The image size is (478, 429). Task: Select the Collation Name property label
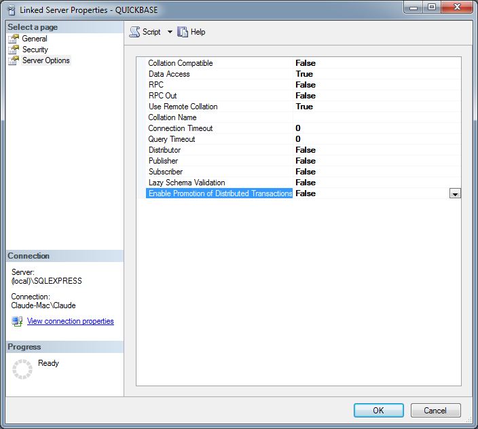click(x=172, y=117)
